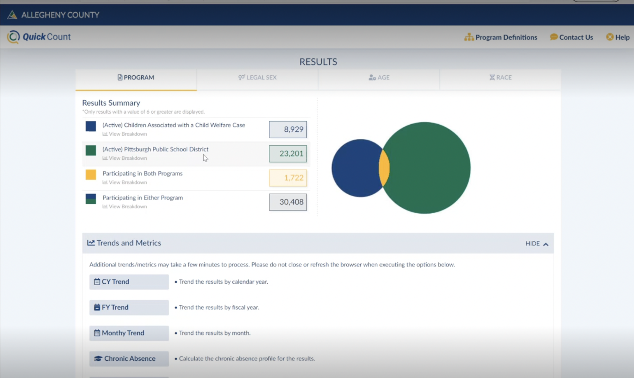
Task: Open the Help link
Action: pos(618,37)
